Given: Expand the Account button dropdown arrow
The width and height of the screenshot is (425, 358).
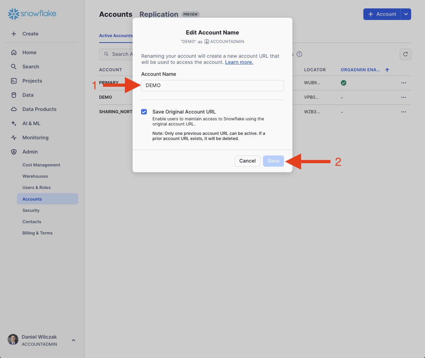Looking at the screenshot, I should (x=406, y=14).
